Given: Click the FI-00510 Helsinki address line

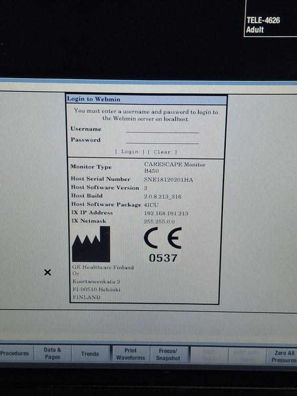Looking at the screenshot, I should tap(97, 290).
